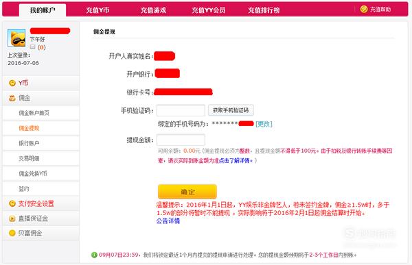Open 银行账户 in the sidebar

[x=29, y=143]
